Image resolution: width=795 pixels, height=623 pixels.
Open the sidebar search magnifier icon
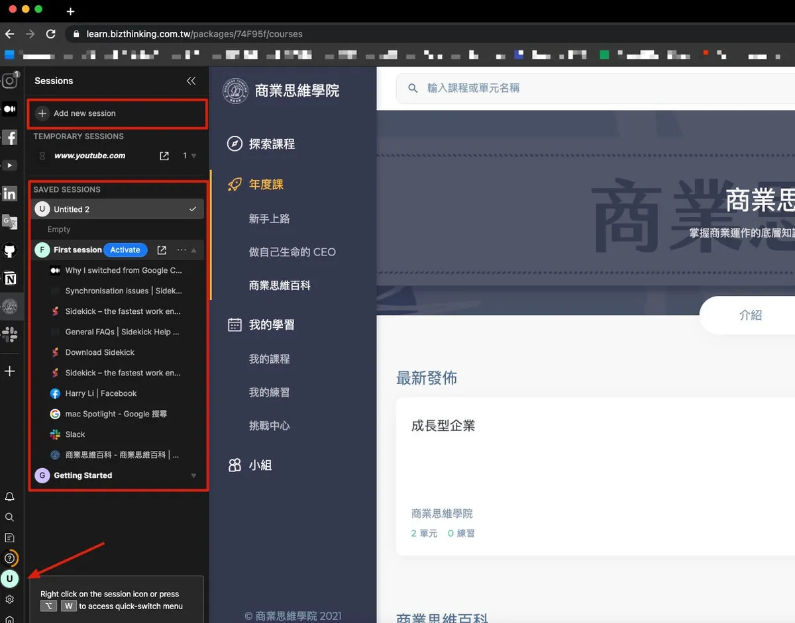pos(10,517)
